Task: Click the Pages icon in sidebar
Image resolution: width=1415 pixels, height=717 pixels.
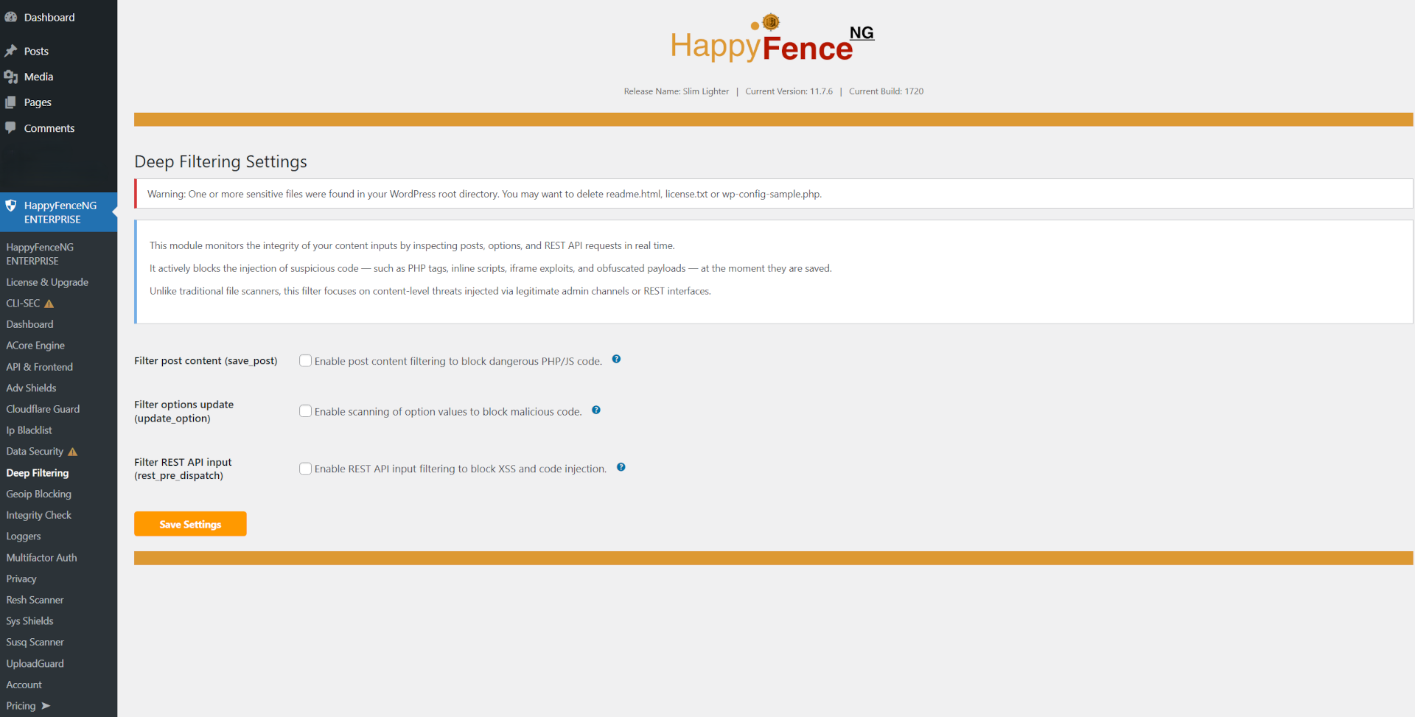Action: 11,102
